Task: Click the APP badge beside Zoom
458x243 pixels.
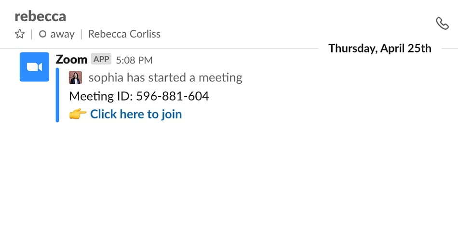Action: [x=101, y=59]
